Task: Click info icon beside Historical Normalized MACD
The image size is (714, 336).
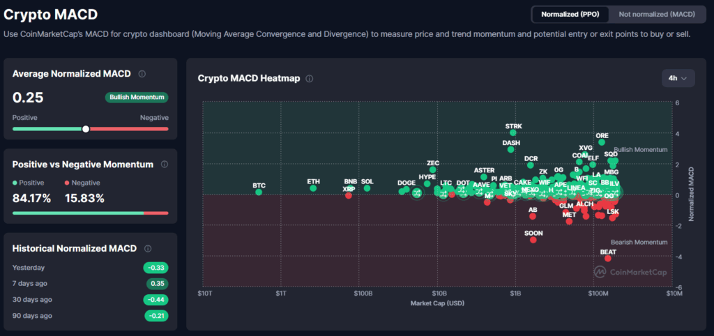Action: tap(148, 248)
